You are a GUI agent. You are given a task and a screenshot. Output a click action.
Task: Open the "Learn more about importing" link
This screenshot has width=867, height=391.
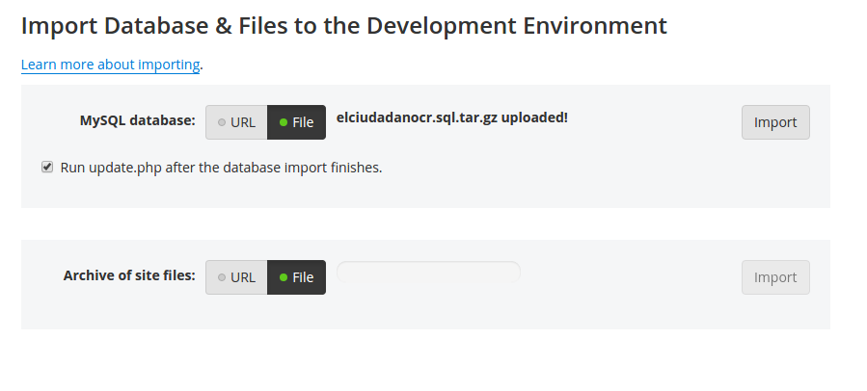[110, 65]
